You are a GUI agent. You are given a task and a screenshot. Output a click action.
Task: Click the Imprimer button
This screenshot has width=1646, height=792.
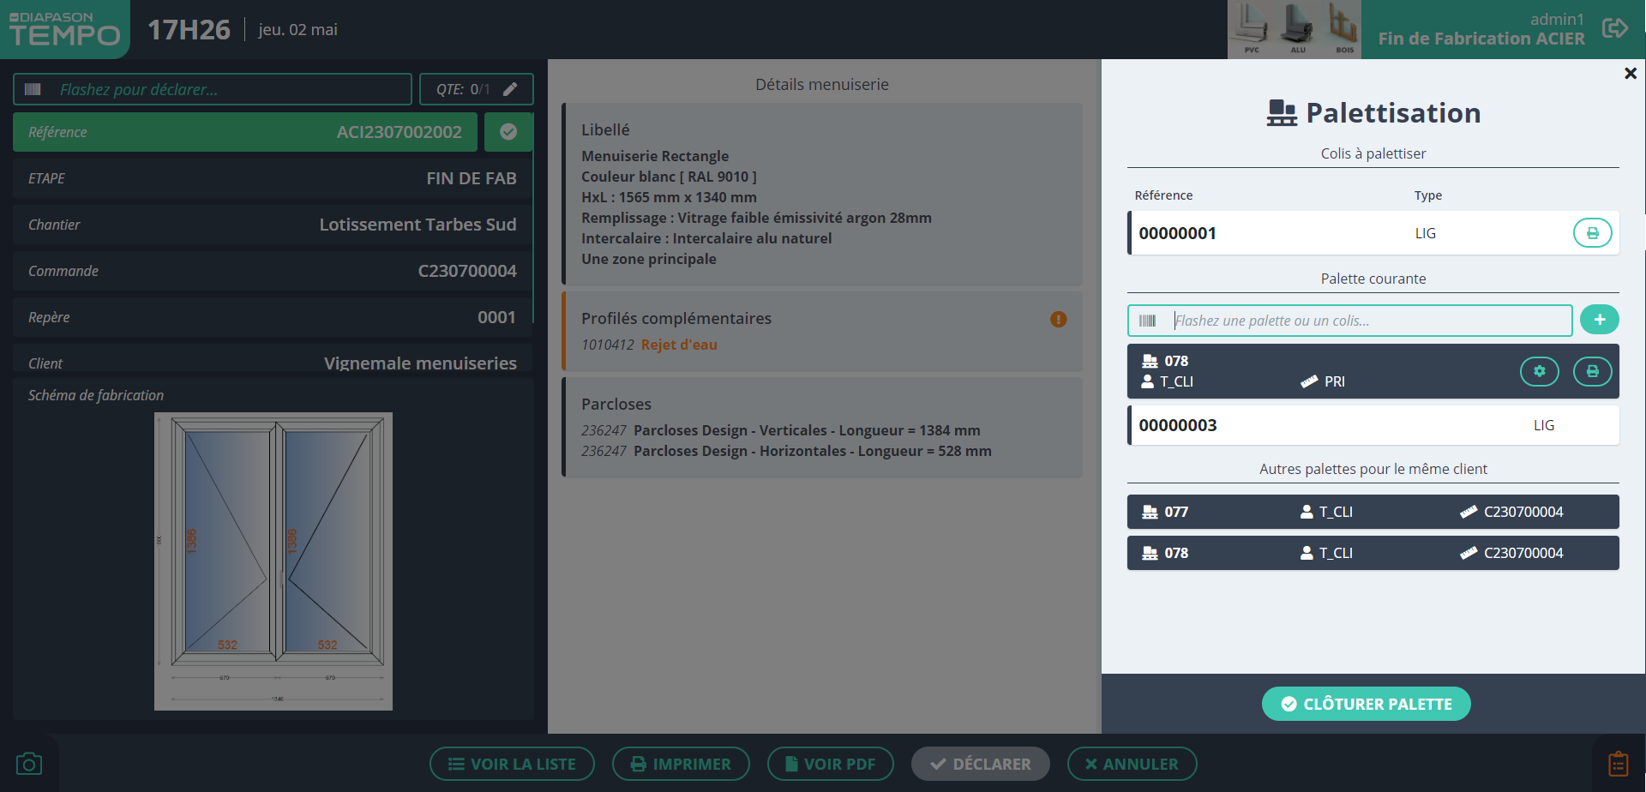point(681,764)
